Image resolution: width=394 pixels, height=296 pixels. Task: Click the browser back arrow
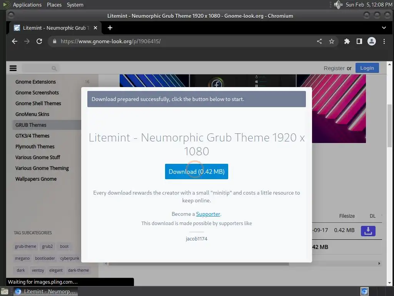(15, 41)
